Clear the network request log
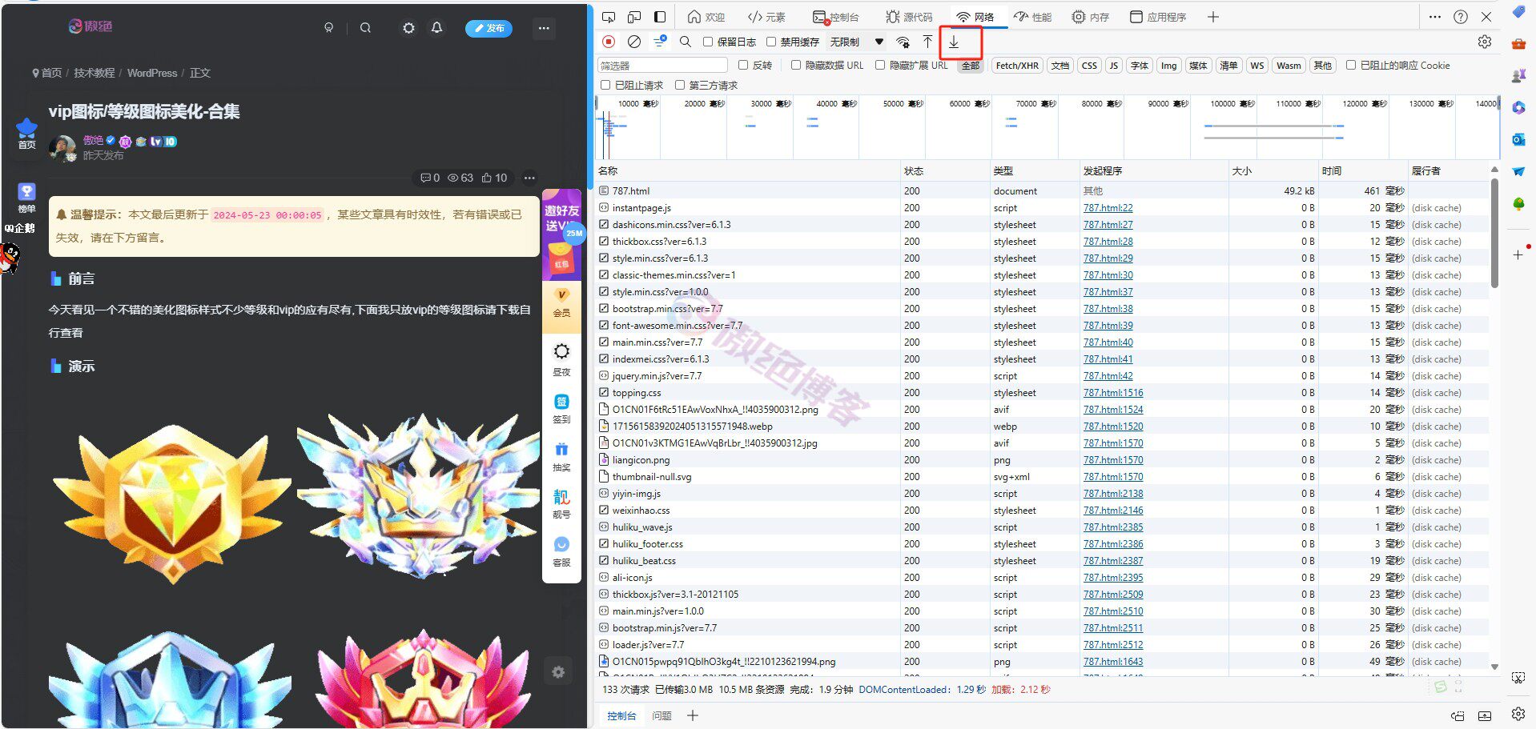This screenshot has height=729, width=1536. tap(633, 42)
